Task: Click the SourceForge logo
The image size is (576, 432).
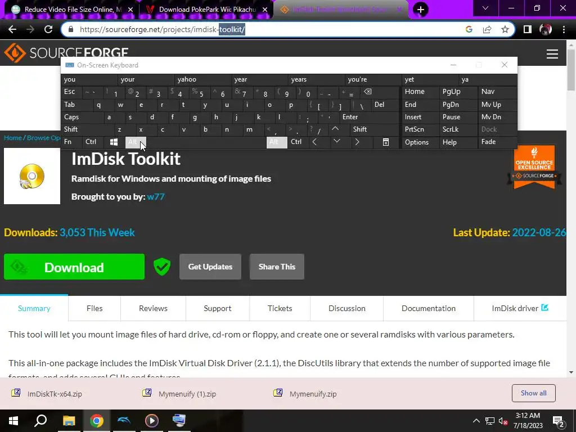Action: point(66,52)
